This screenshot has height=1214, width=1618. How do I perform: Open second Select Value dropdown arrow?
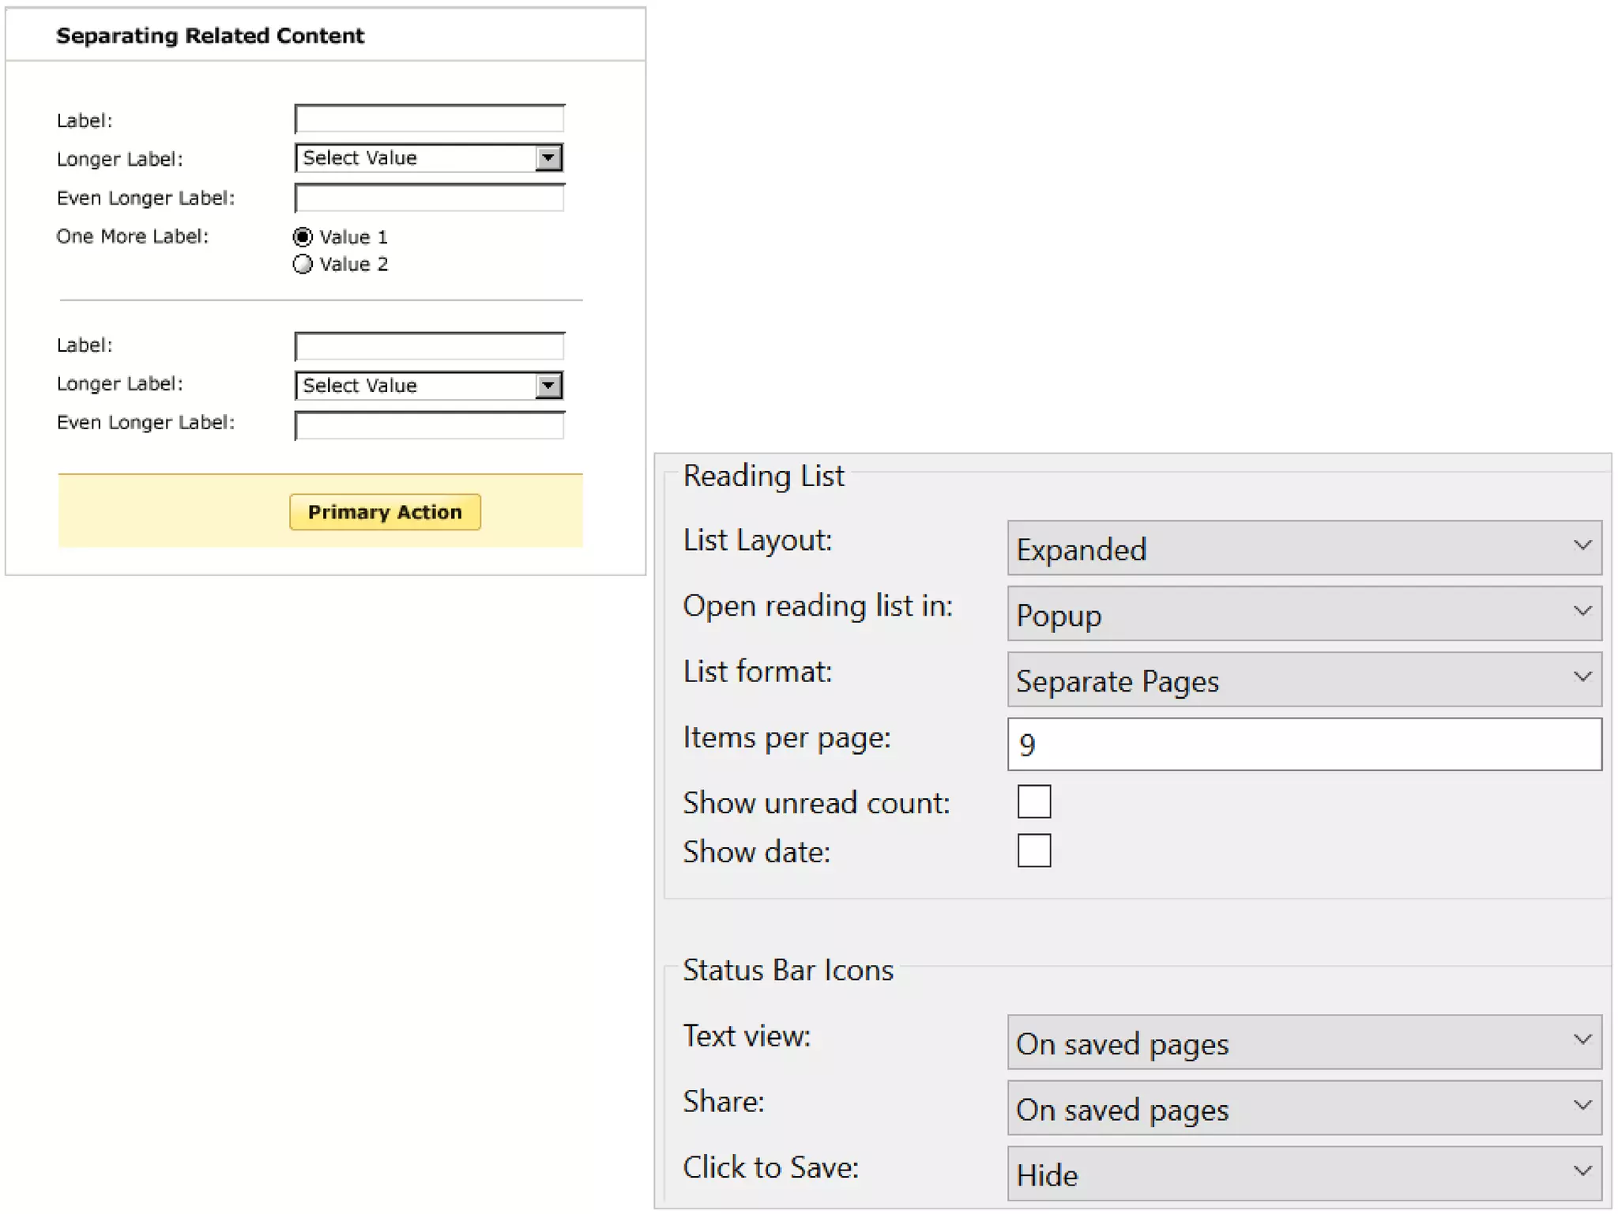pyautogui.click(x=548, y=386)
